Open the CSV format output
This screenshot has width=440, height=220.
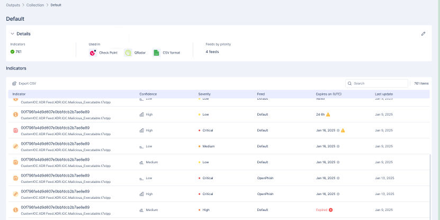[x=166, y=52]
